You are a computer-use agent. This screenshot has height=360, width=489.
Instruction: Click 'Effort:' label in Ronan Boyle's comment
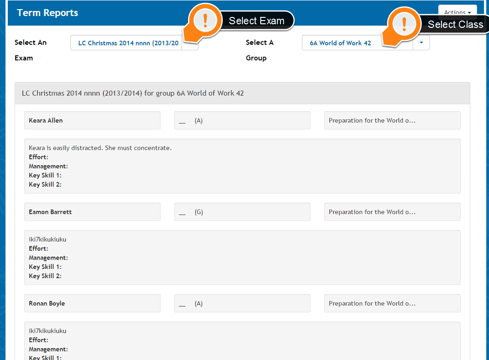(x=39, y=340)
